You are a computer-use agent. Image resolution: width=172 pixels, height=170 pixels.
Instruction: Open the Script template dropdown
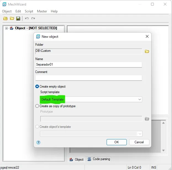[91, 99]
